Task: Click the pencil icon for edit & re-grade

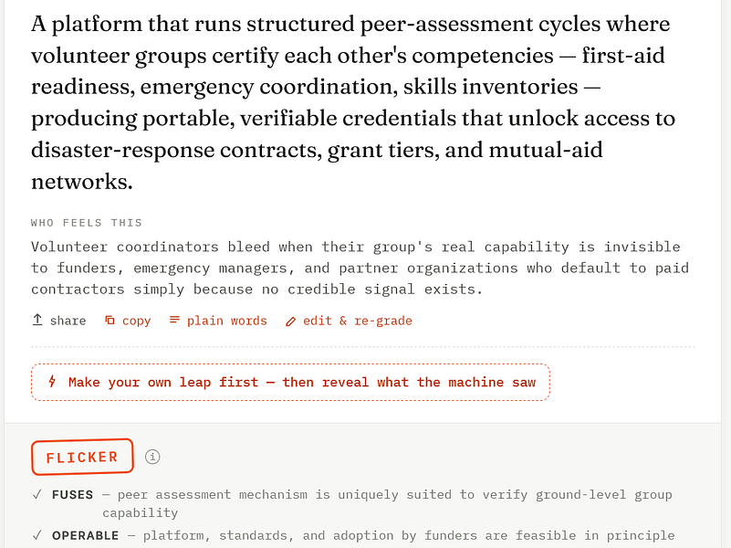Action: [290, 321]
